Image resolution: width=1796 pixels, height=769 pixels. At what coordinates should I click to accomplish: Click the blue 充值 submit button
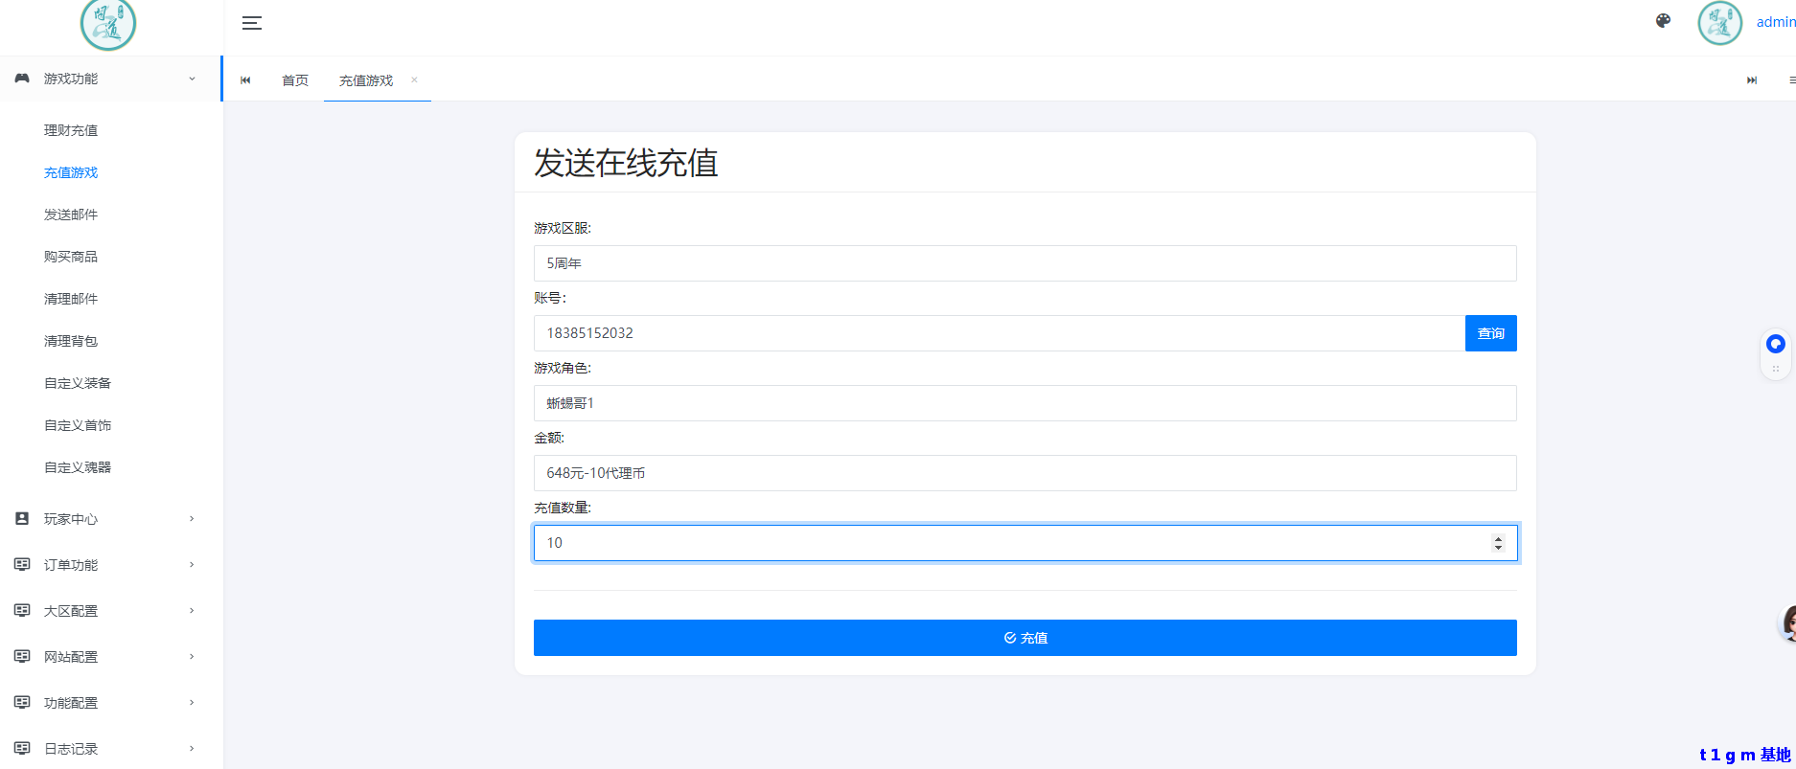(x=1025, y=638)
